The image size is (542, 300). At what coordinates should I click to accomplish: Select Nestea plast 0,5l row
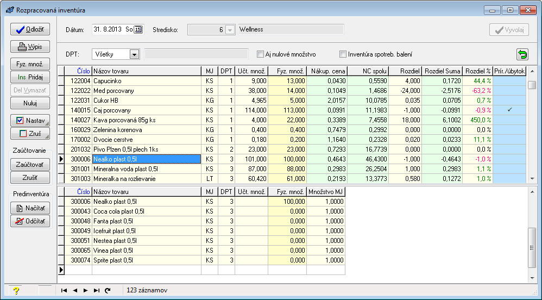(147, 240)
